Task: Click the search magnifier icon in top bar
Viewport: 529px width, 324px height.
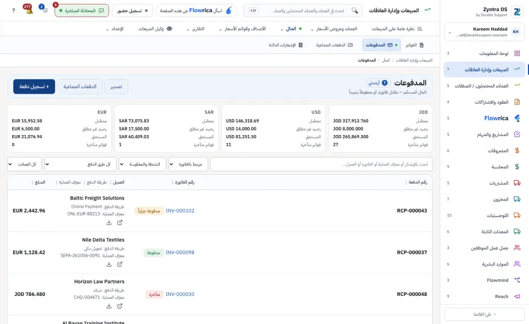Action: coord(354,10)
